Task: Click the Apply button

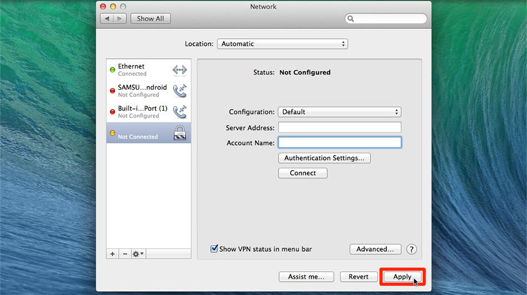Action: (x=402, y=277)
